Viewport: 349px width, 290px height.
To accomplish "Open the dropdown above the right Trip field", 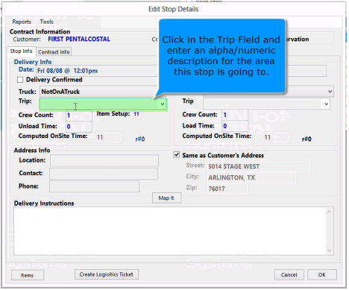I will tap(330, 92).
